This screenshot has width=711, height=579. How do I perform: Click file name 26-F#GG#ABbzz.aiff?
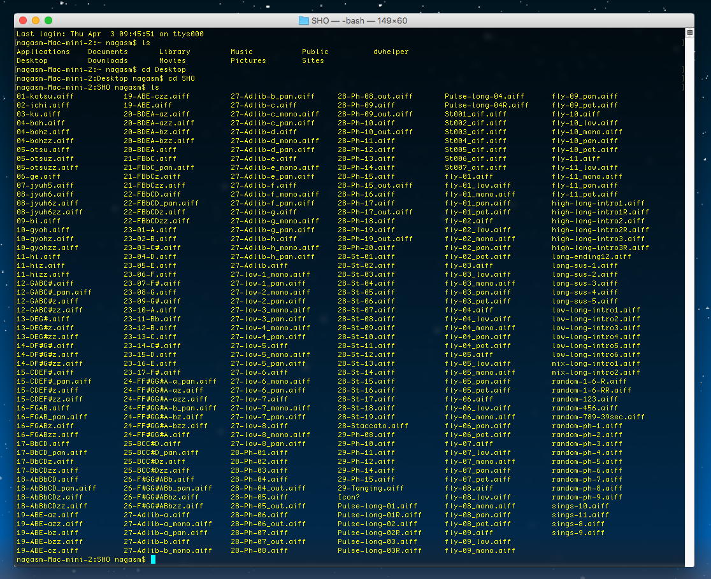pyautogui.click(x=164, y=506)
